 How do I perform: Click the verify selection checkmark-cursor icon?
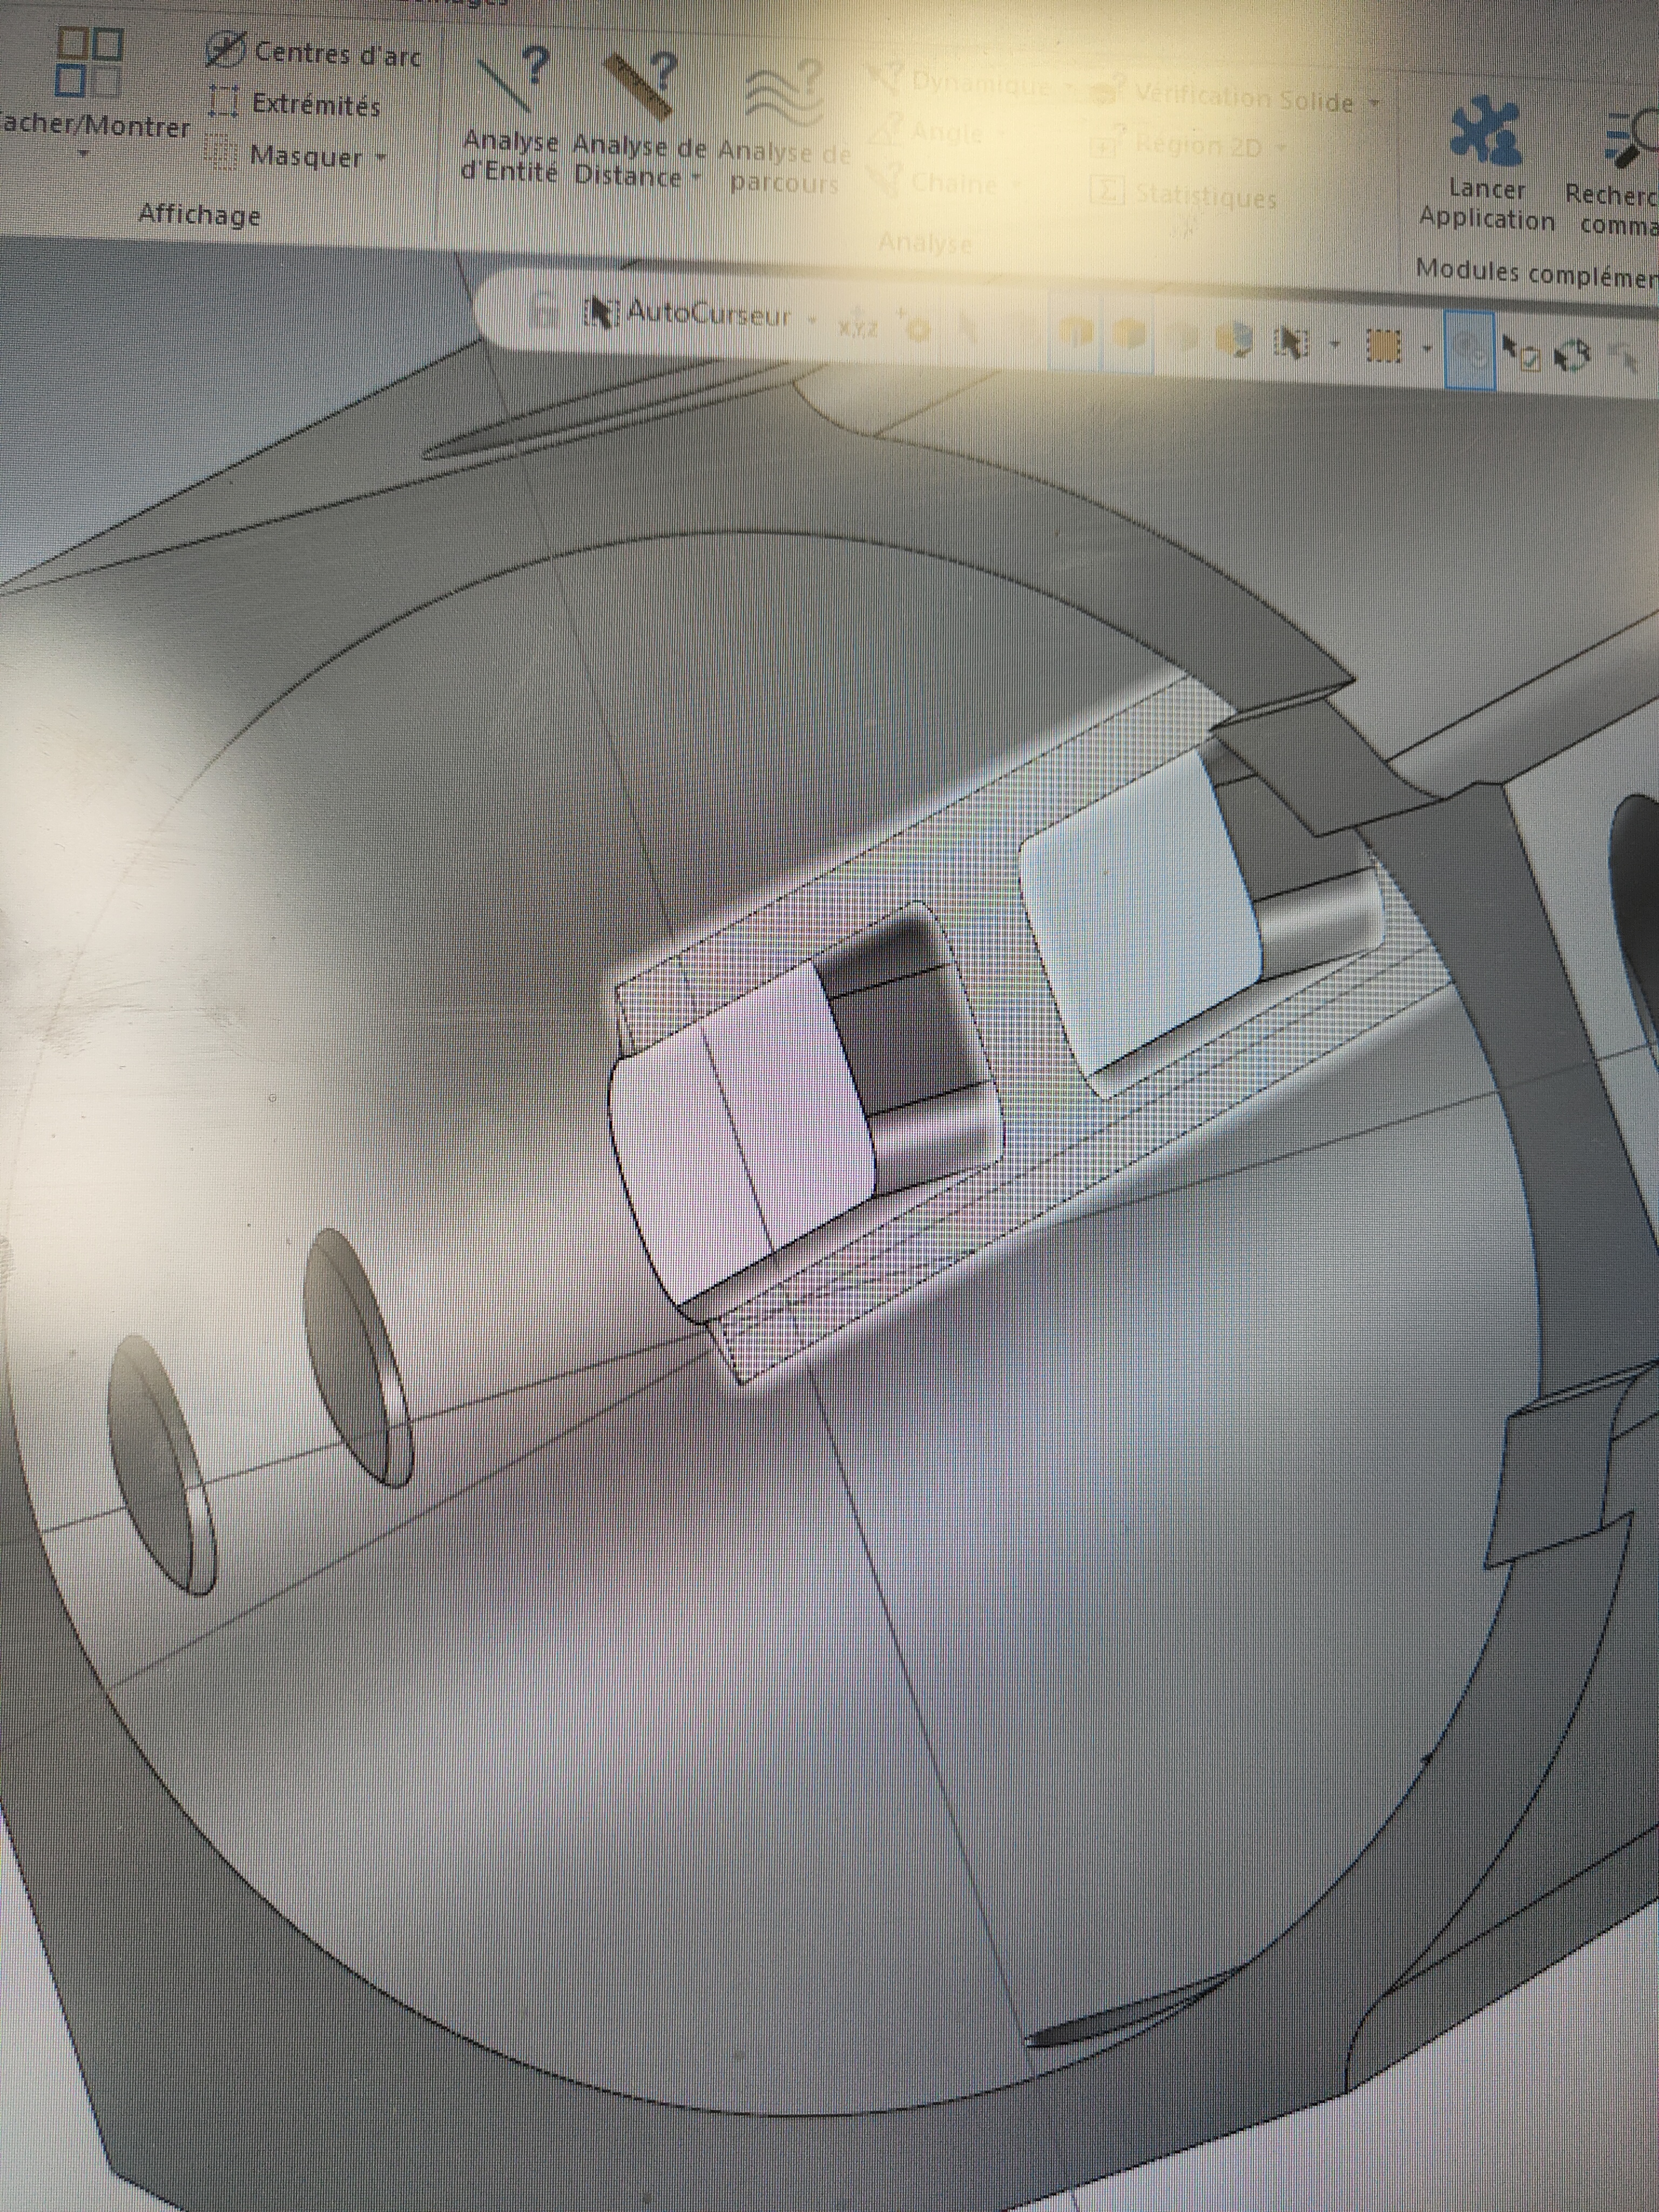(x=1521, y=352)
